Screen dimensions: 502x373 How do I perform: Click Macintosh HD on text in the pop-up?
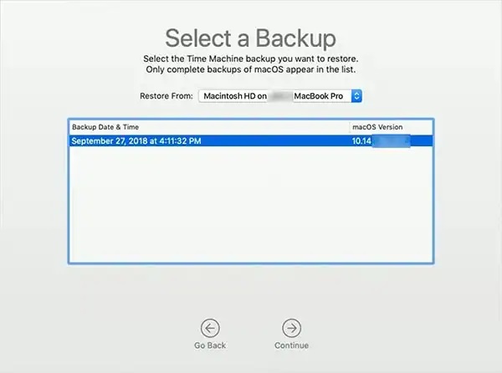(x=235, y=96)
